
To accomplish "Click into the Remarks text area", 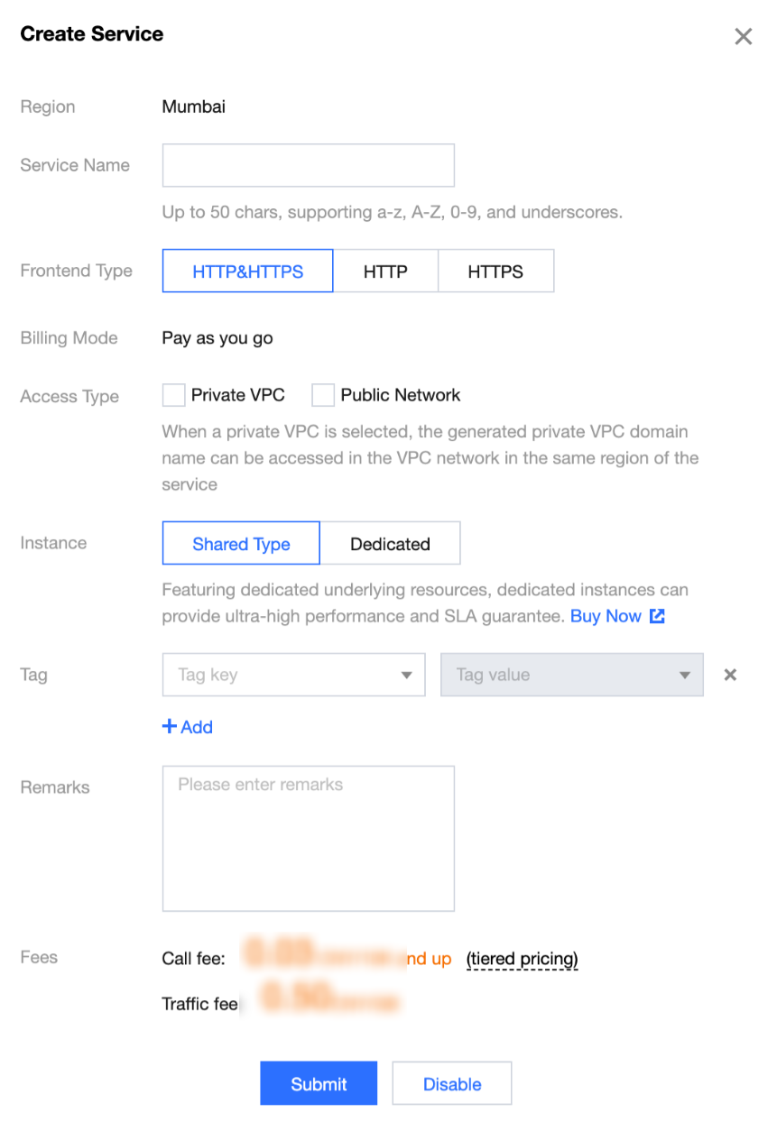I will 308,839.
